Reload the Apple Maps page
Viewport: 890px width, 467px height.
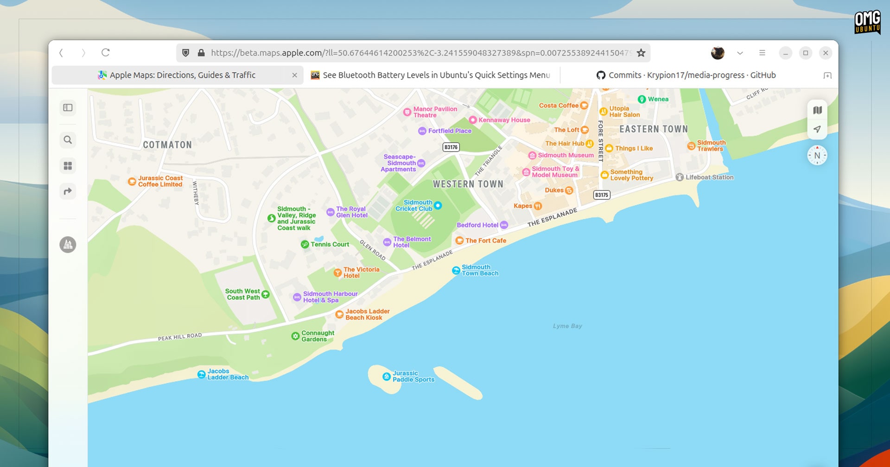click(x=106, y=52)
